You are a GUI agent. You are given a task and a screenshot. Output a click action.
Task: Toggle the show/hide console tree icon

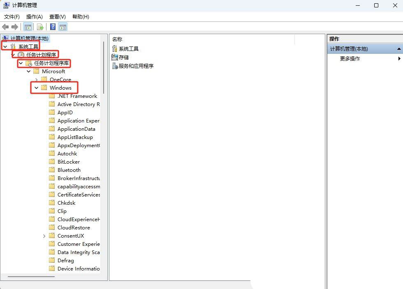[x=28, y=27]
